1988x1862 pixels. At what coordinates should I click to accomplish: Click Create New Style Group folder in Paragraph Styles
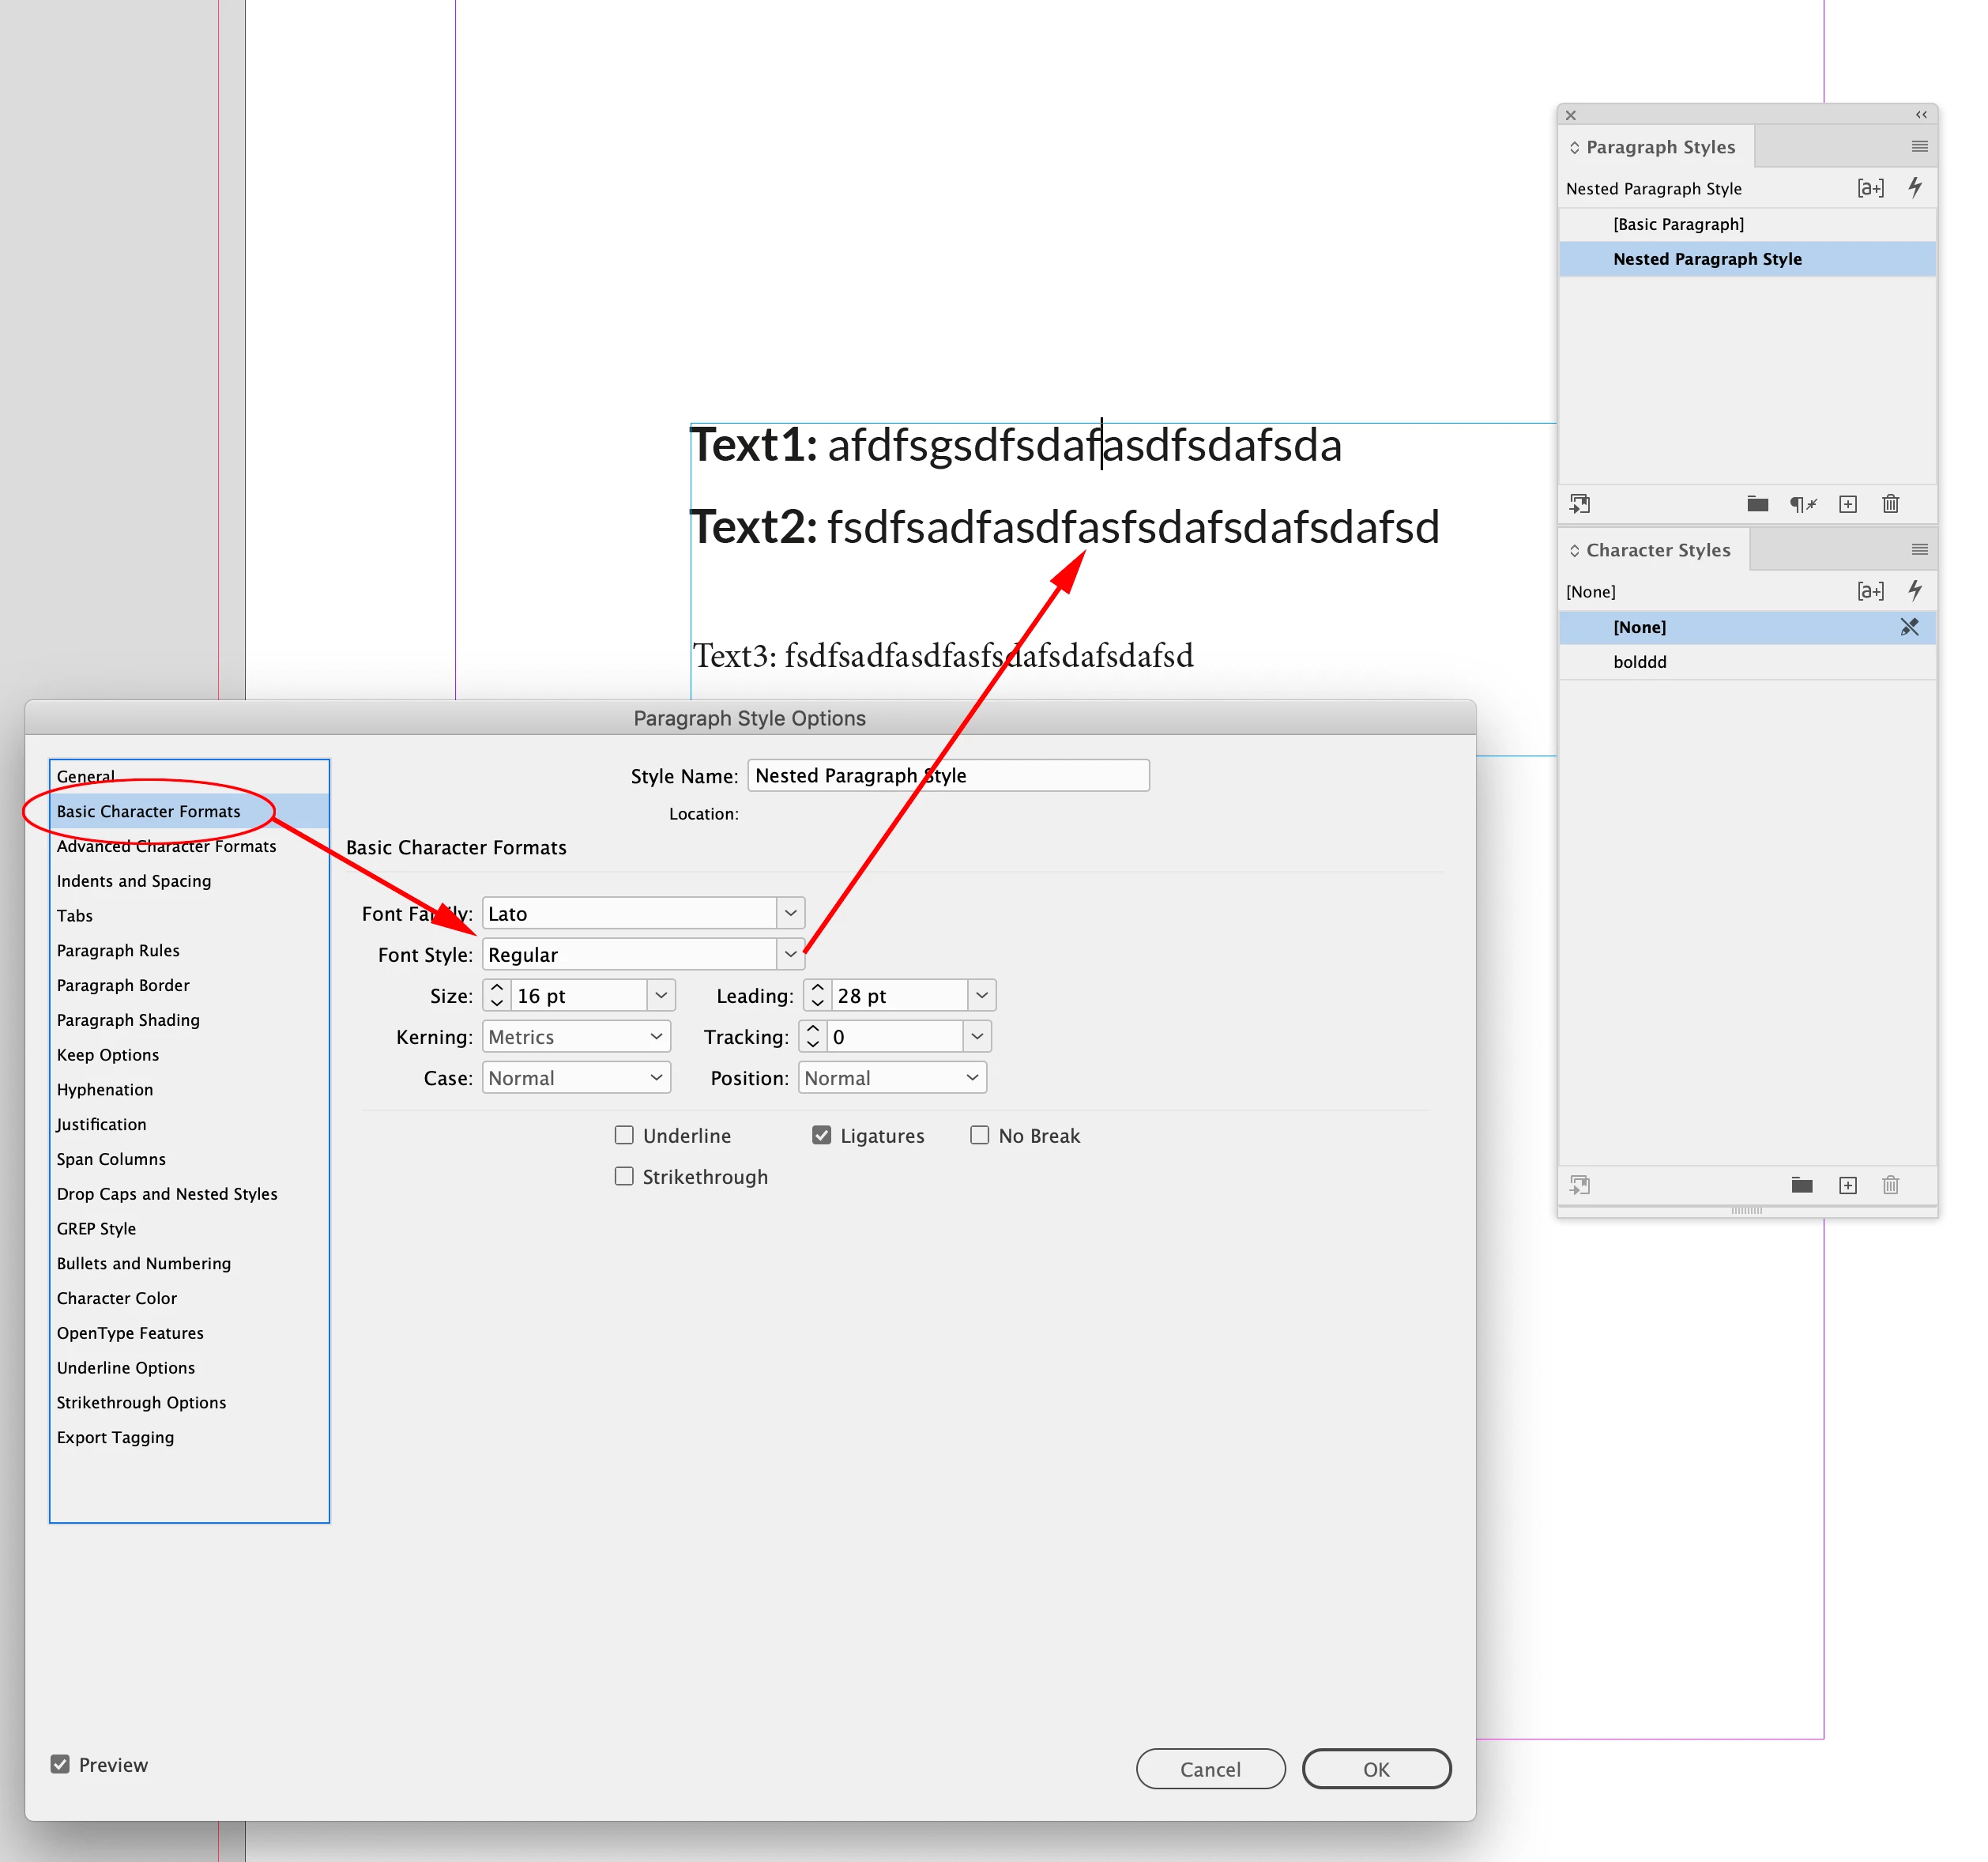tap(1757, 504)
